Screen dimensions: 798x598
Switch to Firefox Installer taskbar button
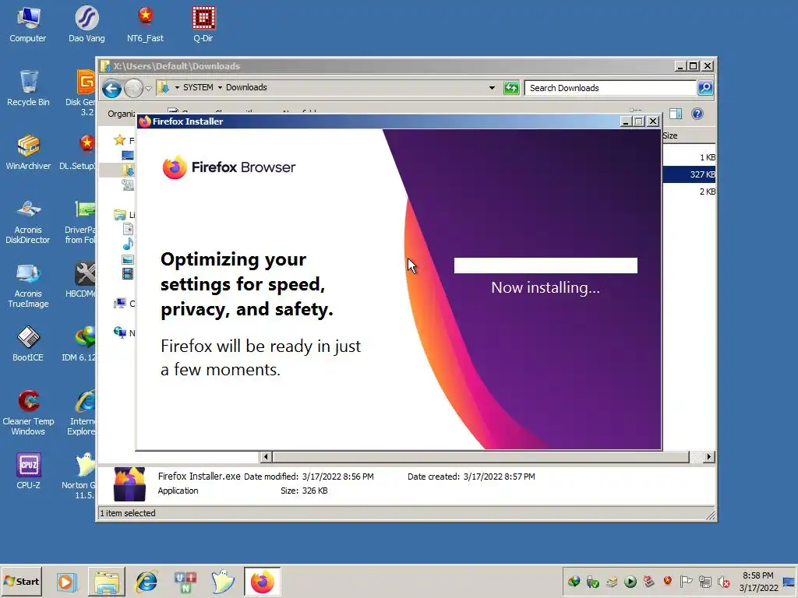click(262, 581)
